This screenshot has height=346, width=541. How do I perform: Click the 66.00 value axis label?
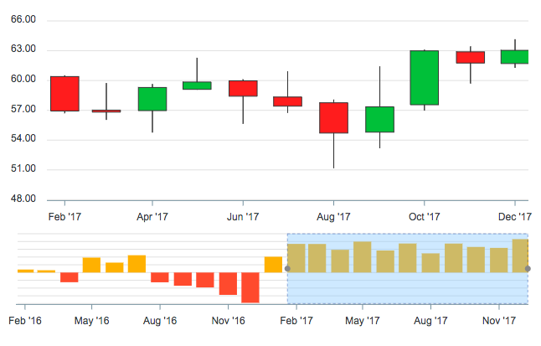(x=24, y=19)
